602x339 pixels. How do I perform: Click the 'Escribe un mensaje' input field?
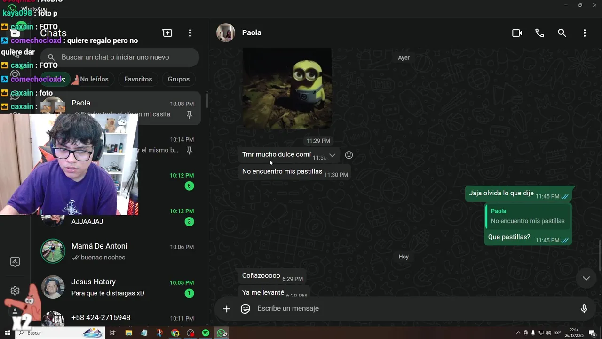point(414,308)
